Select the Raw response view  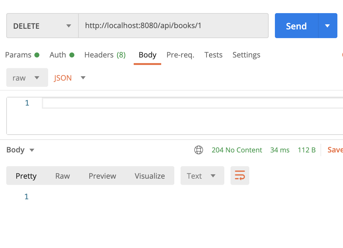pyautogui.click(x=62, y=176)
